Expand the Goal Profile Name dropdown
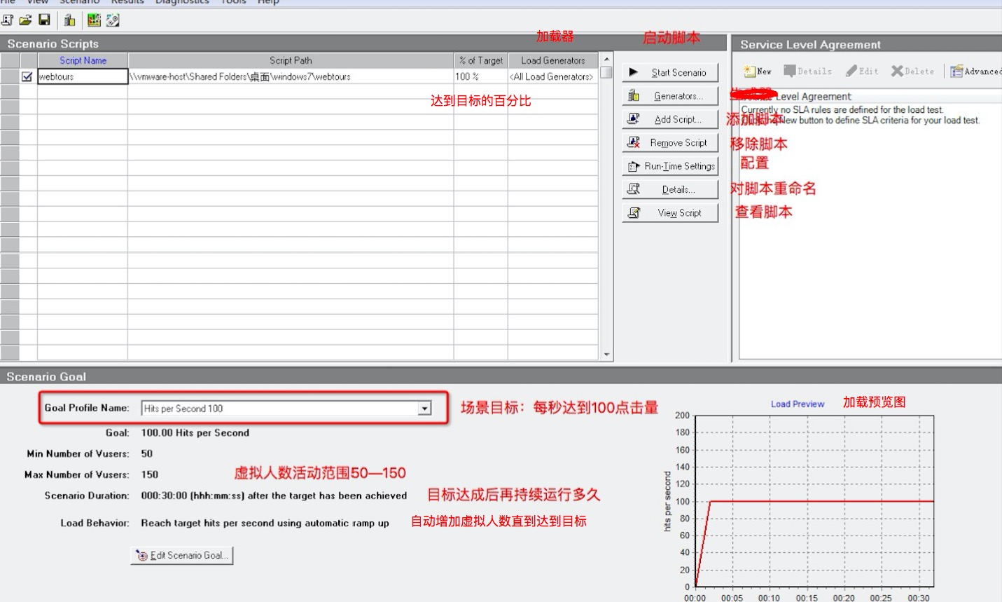The height and width of the screenshot is (602, 1002). pos(424,409)
